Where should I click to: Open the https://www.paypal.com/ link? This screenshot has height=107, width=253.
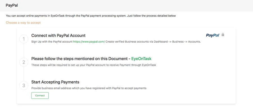pyautogui.click(x=89, y=42)
